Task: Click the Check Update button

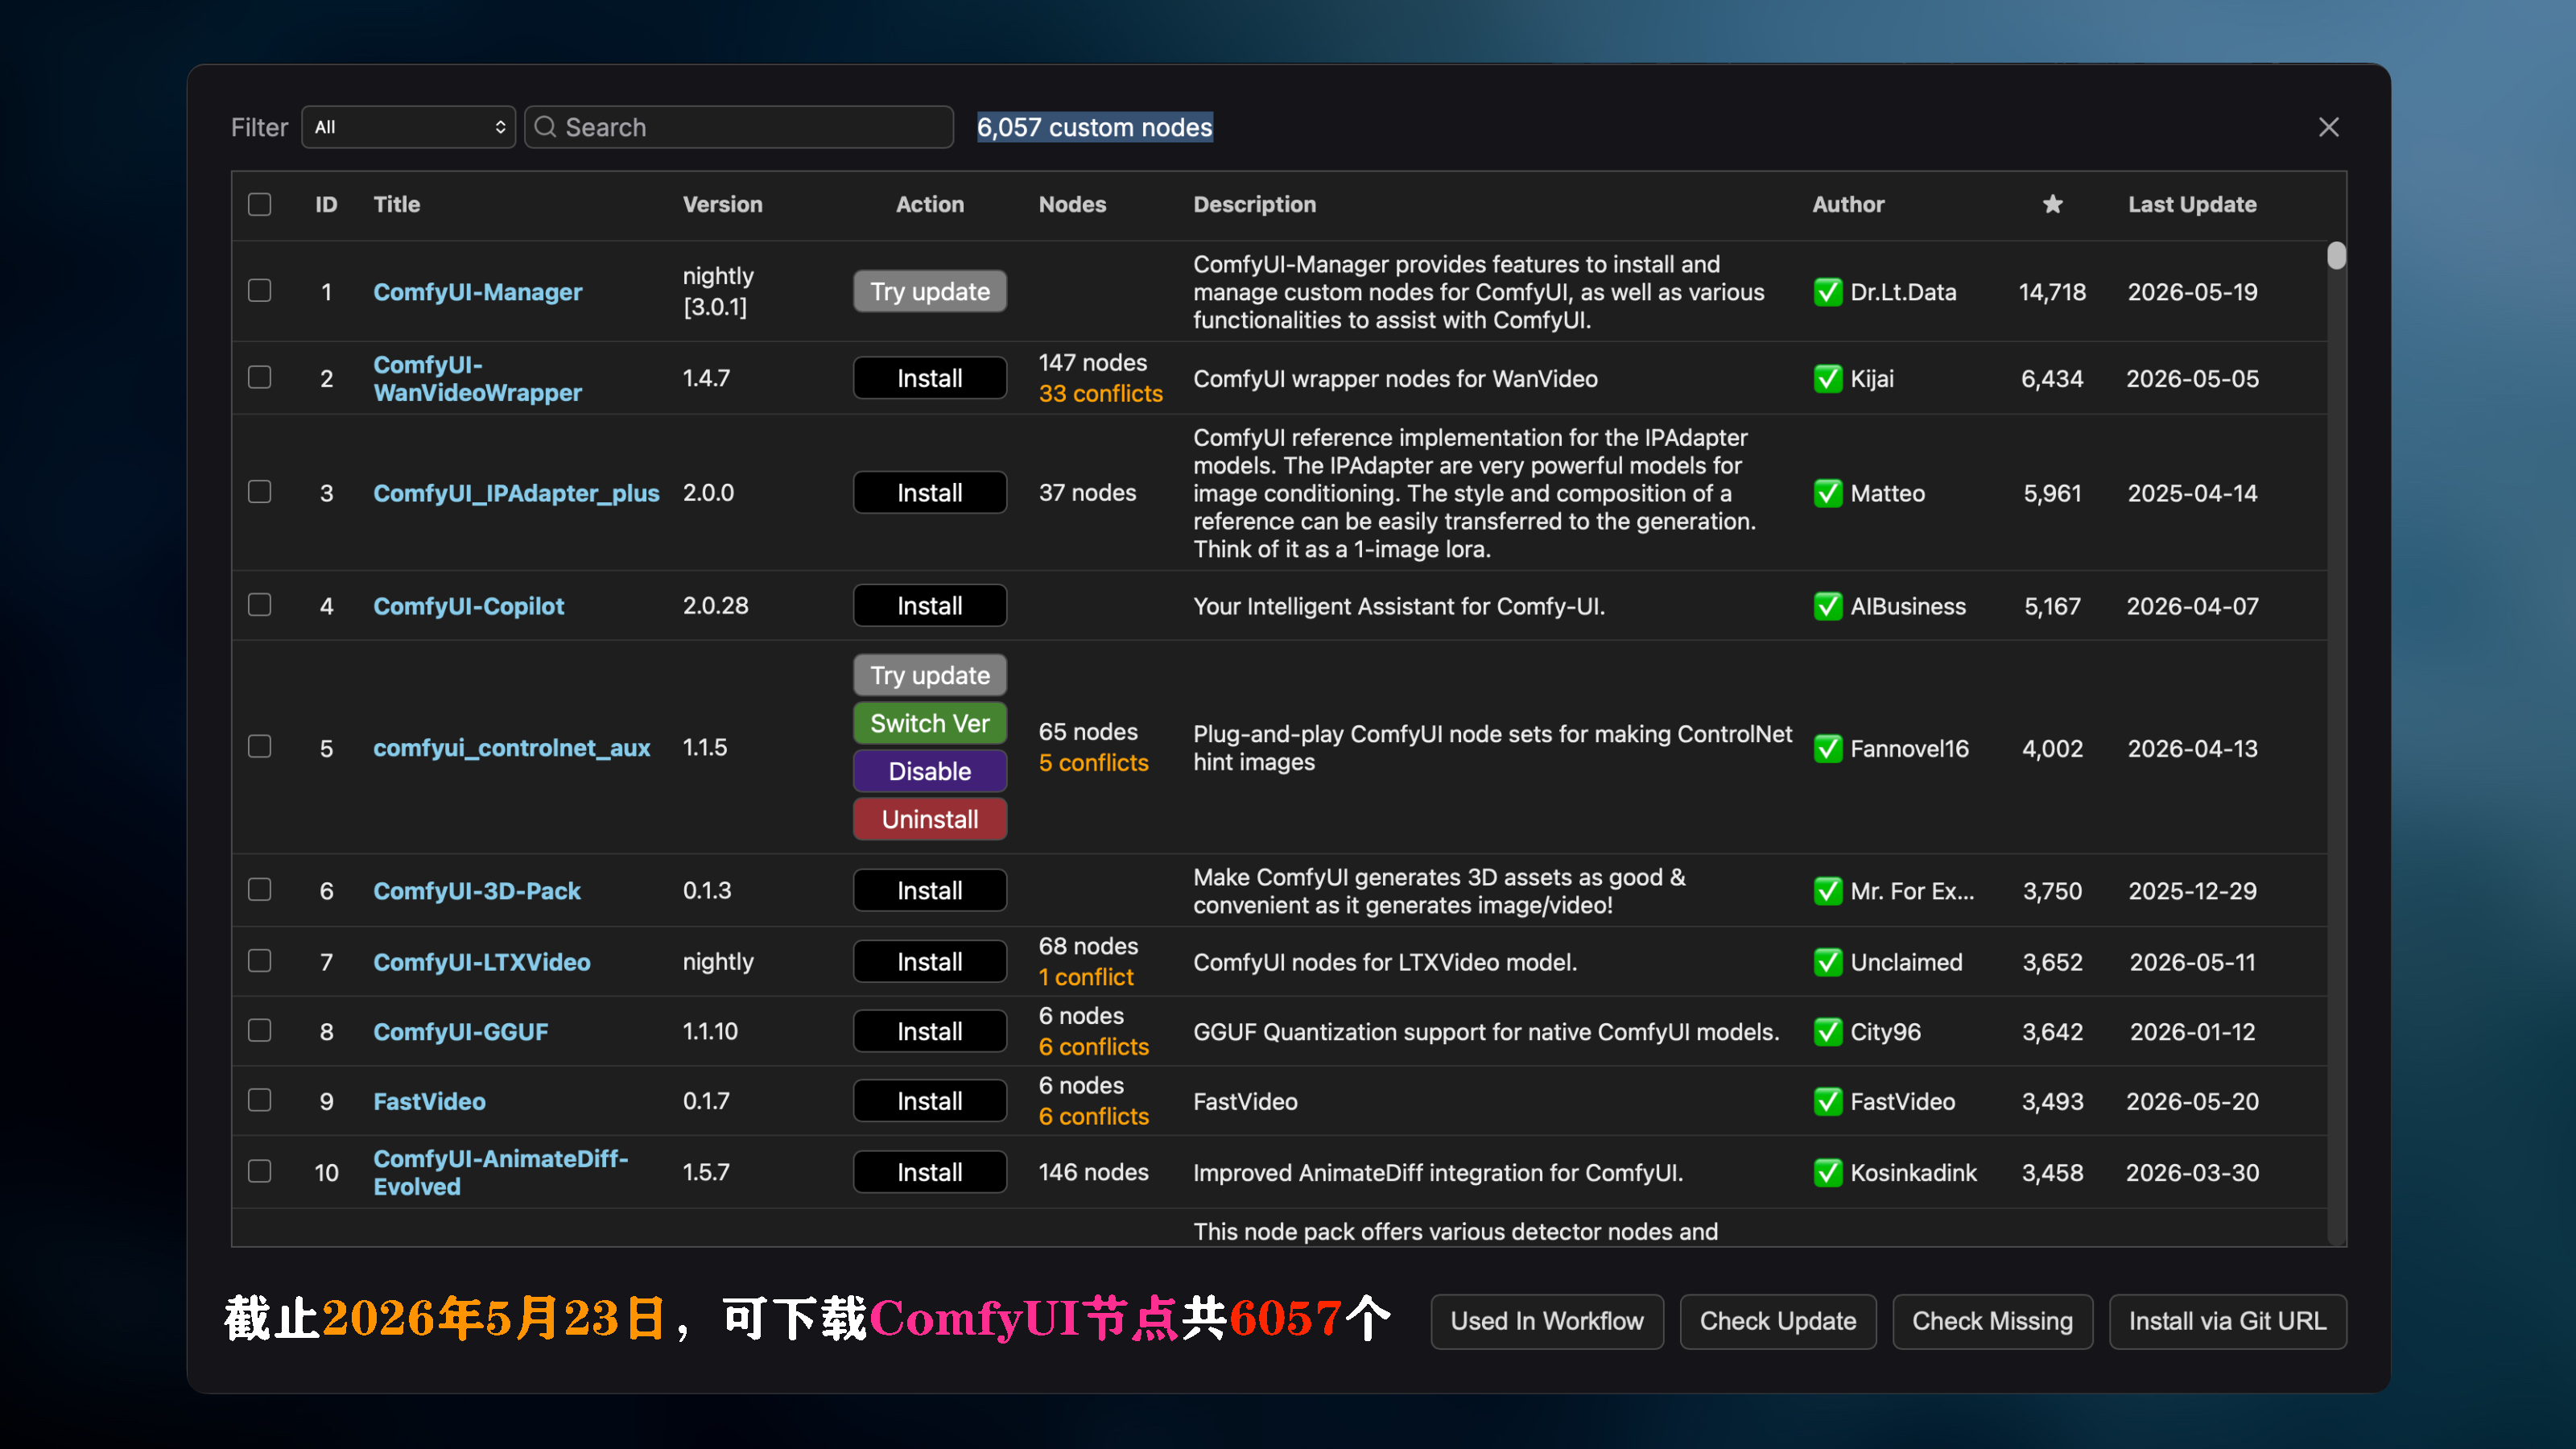Action: tap(1778, 1321)
